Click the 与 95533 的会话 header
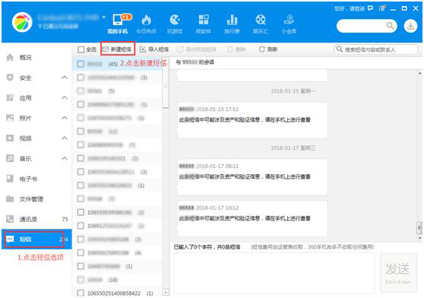Viewport: 424px width, 298px height. coord(195,62)
